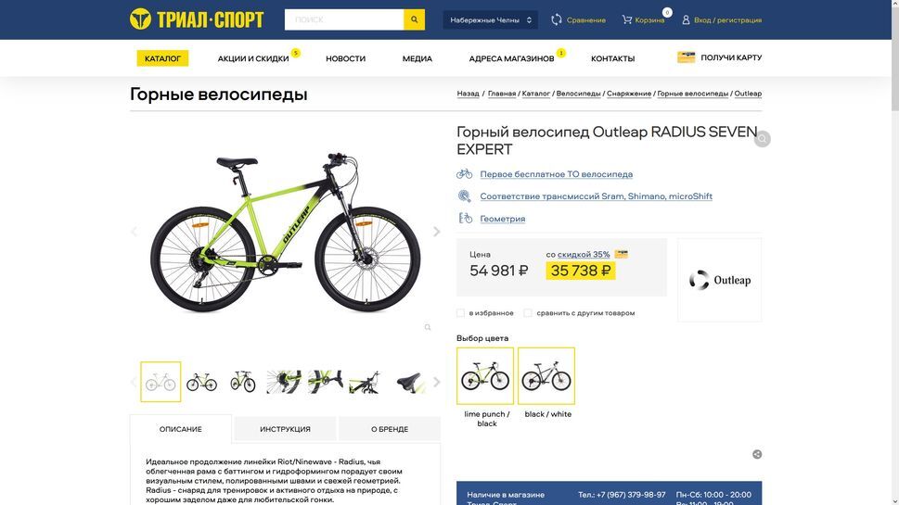Enable 'сравнить с другим товаром' checkbox
This screenshot has width=899, height=505.
point(528,313)
